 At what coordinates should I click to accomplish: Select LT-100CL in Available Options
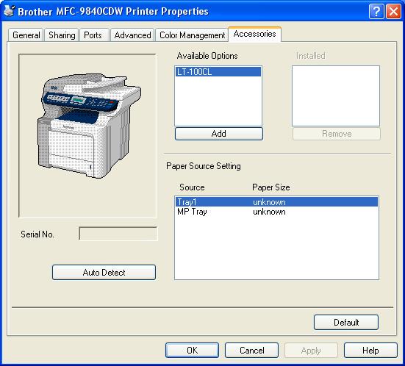218,72
